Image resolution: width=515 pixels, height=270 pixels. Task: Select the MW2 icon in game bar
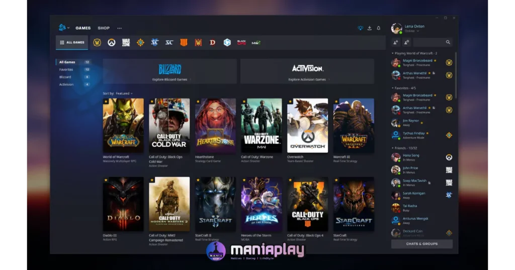[x=256, y=43]
